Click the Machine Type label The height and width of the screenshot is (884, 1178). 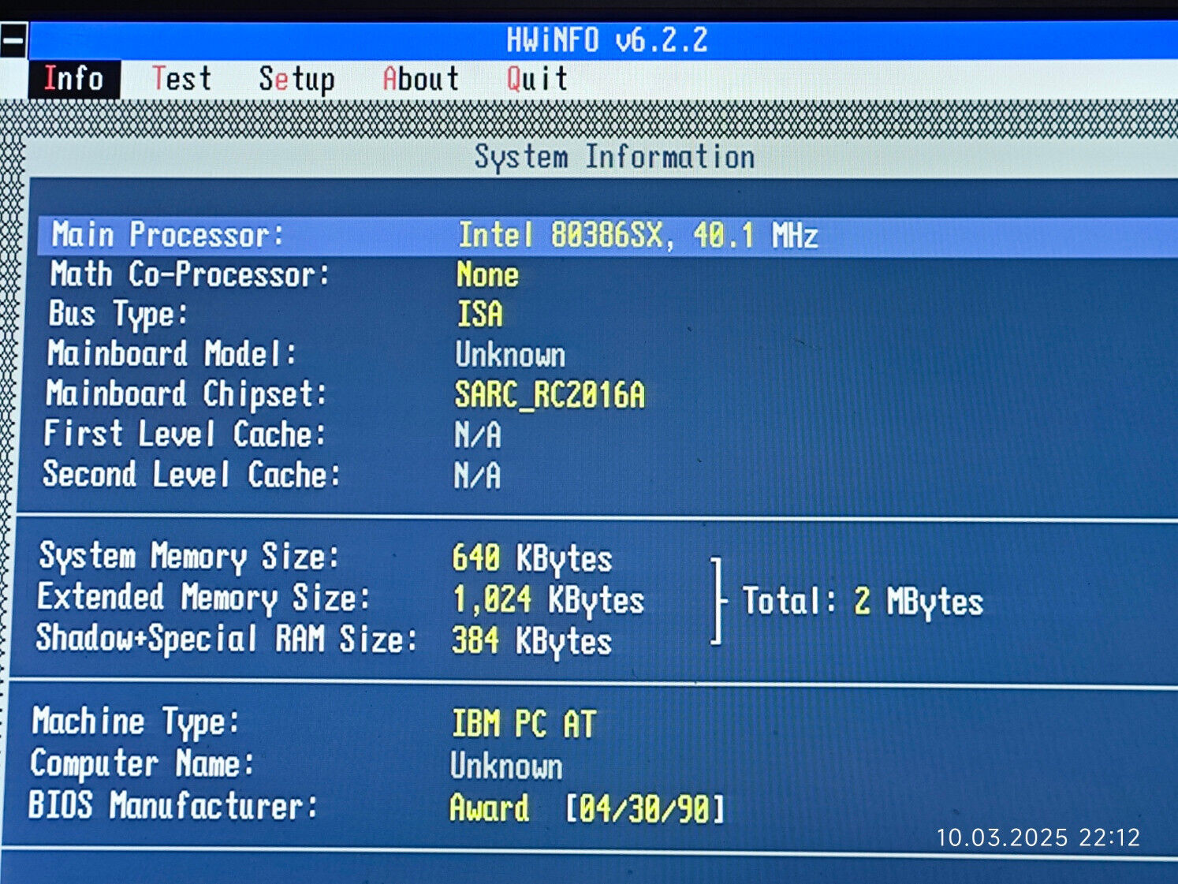point(135,722)
